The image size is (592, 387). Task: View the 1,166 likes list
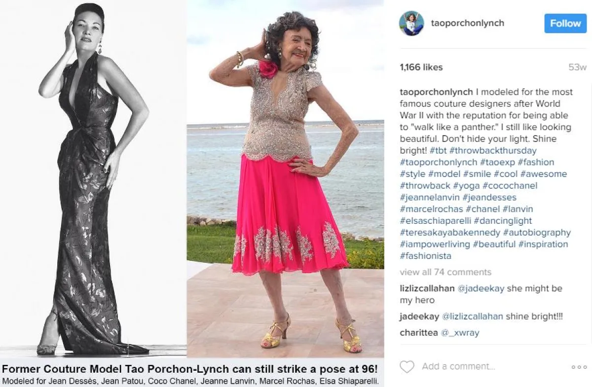(421, 67)
